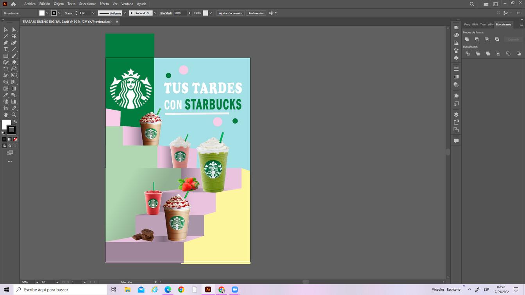
Task: Select the Type tool
Action: (6, 50)
